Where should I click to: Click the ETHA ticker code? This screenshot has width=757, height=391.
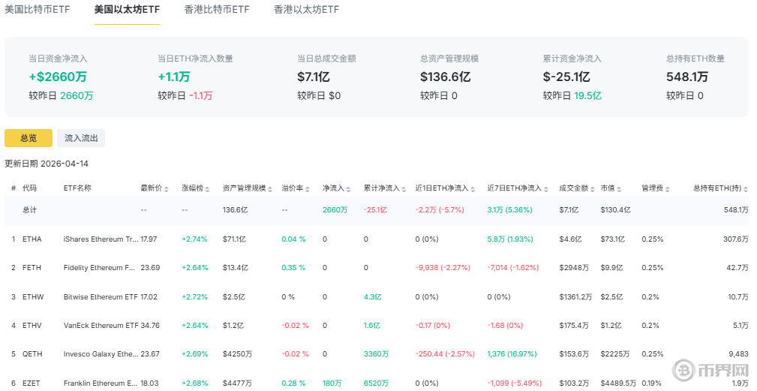tap(32, 239)
